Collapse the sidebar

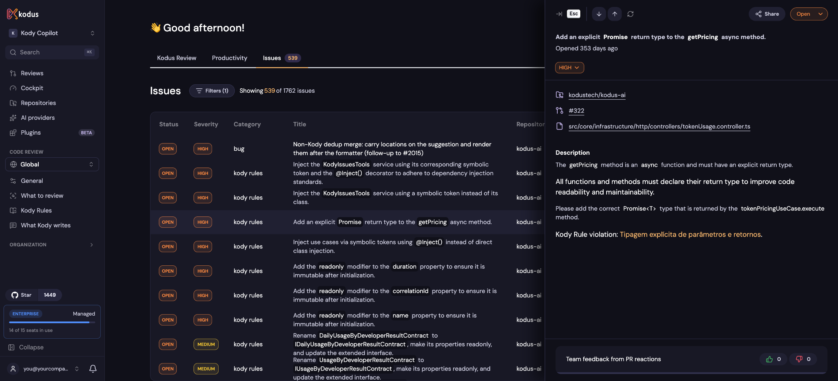point(26,347)
